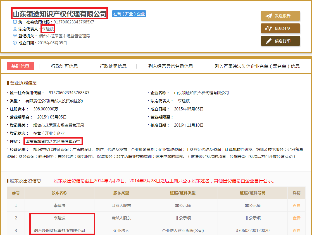The height and width of the screenshot is (235, 312).
Task: Click the 在营（开业）企业 status badge
Action: (129, 14)
